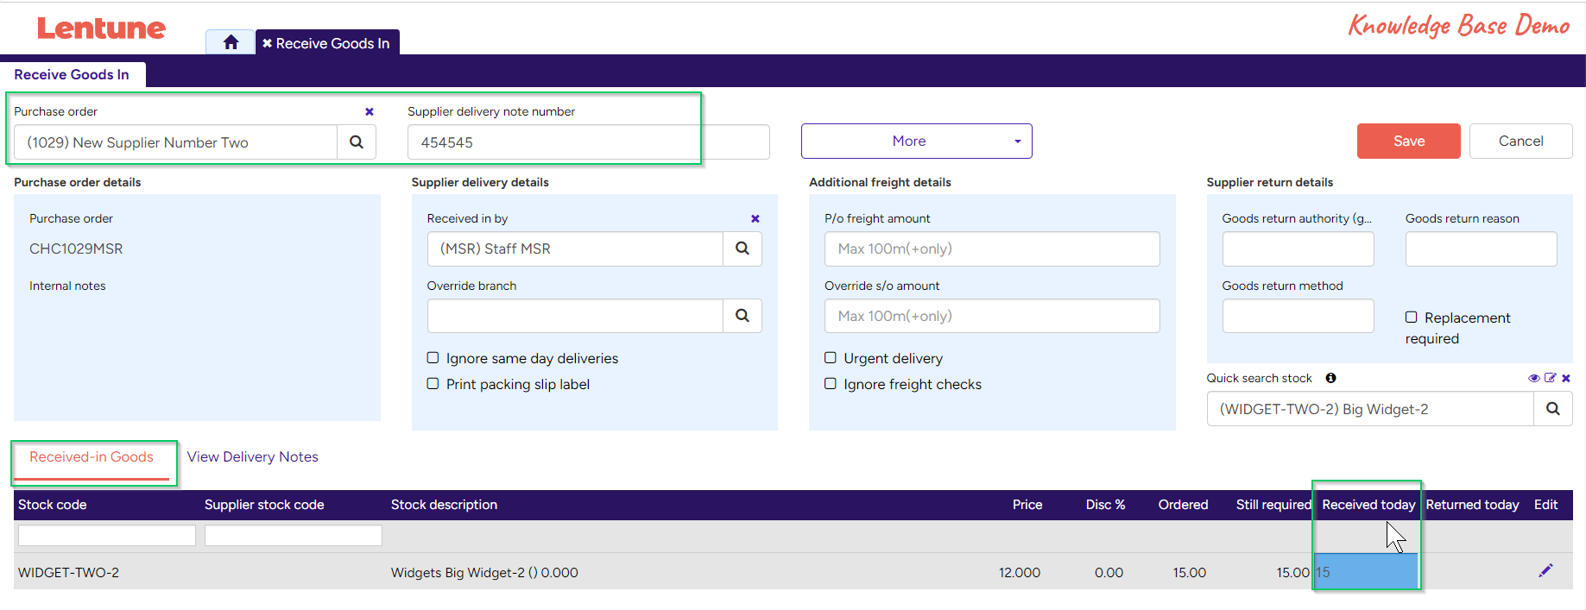Sort by Returned today column header
The width and height of the screenshot is (1586, 610).
[x=1472, y=505]
